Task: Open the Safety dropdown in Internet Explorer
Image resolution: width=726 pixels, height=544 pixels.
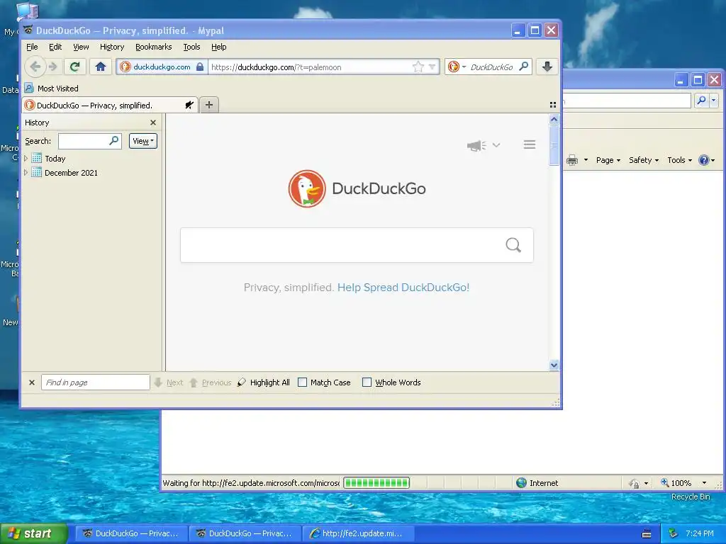Action: [x=644, y=160]
